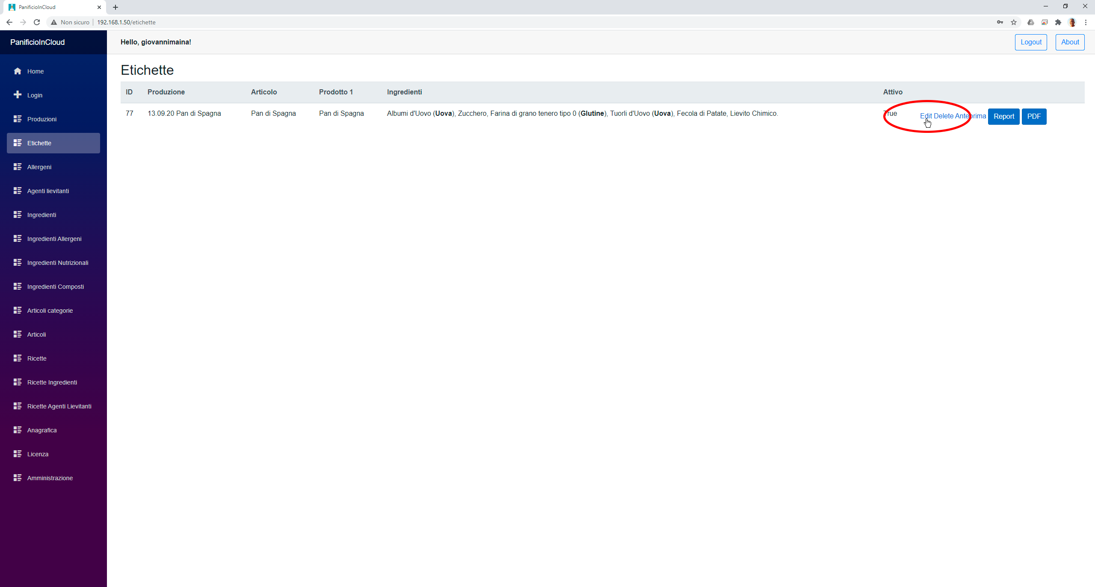The image size is (1095, 587).
Task: Click the Ricette sidebar icon
Action: (x=18, y=358)
